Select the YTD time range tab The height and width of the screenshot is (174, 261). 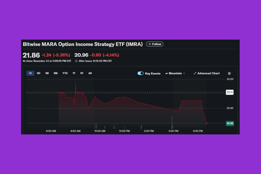tap(65, 73)
